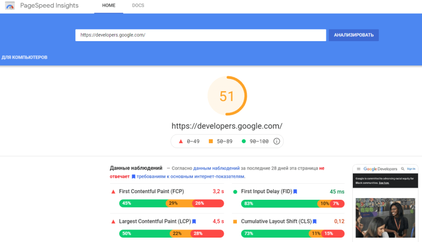The width and height of the screenshot is (422, 242).
Task: Click the search icon in page preview
Action: (403, 169)
